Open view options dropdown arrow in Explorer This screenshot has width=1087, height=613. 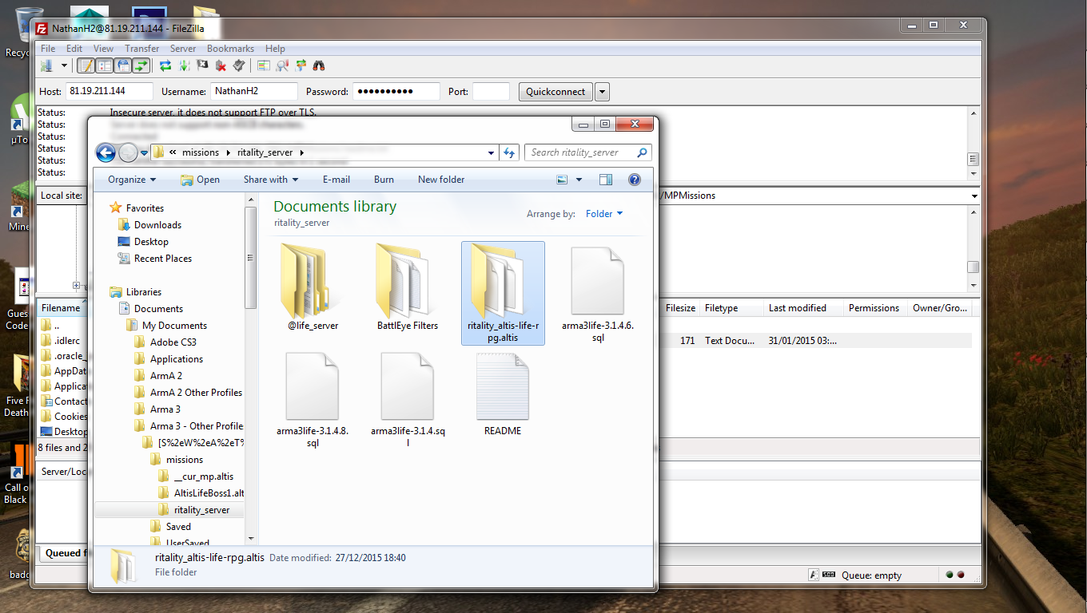[x=579, y=180]
